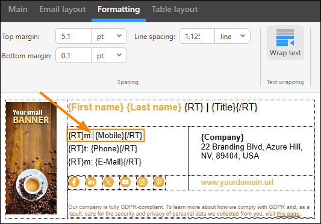This screenshot has height=224, width=321.
Task: Click the {Mobile} placeholder line
Action: tap(105, 136)
